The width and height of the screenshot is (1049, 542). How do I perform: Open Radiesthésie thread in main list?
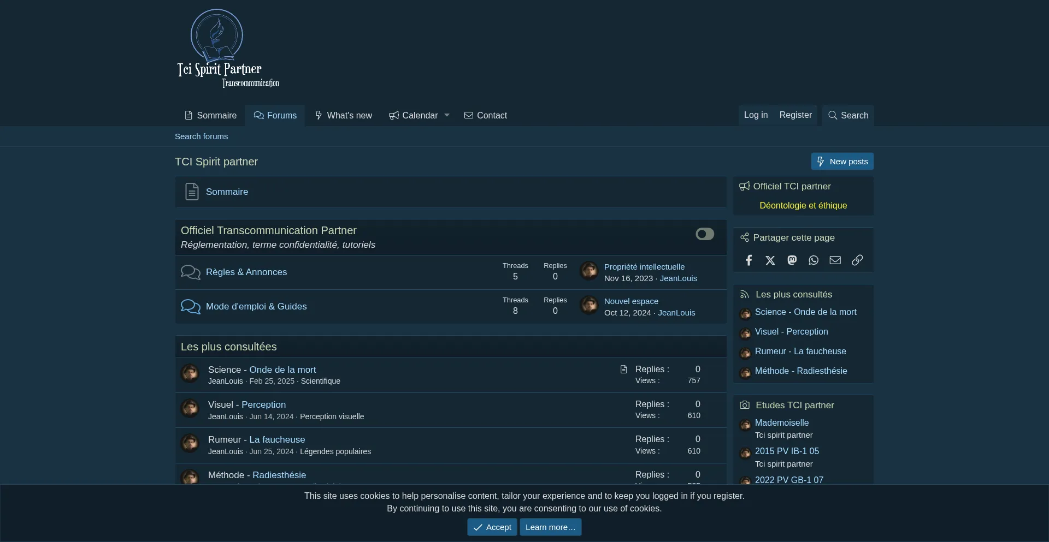279,475
